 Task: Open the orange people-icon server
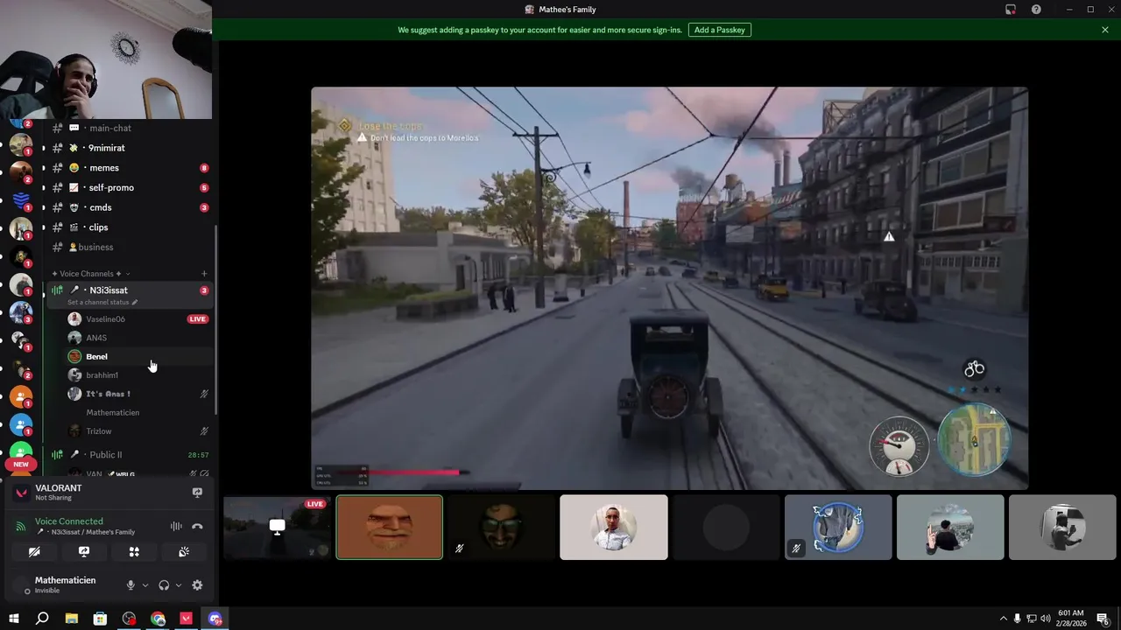[x=21, y=397]
